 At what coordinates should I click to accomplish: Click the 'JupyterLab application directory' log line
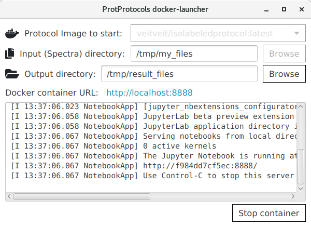coord(154,126)
